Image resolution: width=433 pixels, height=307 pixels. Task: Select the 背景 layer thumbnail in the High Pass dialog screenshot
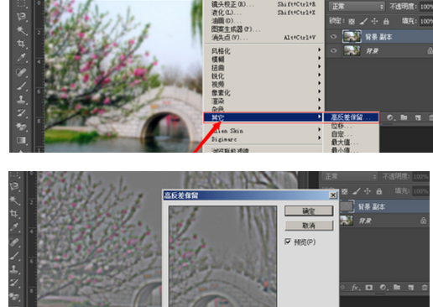coord(347,221)
